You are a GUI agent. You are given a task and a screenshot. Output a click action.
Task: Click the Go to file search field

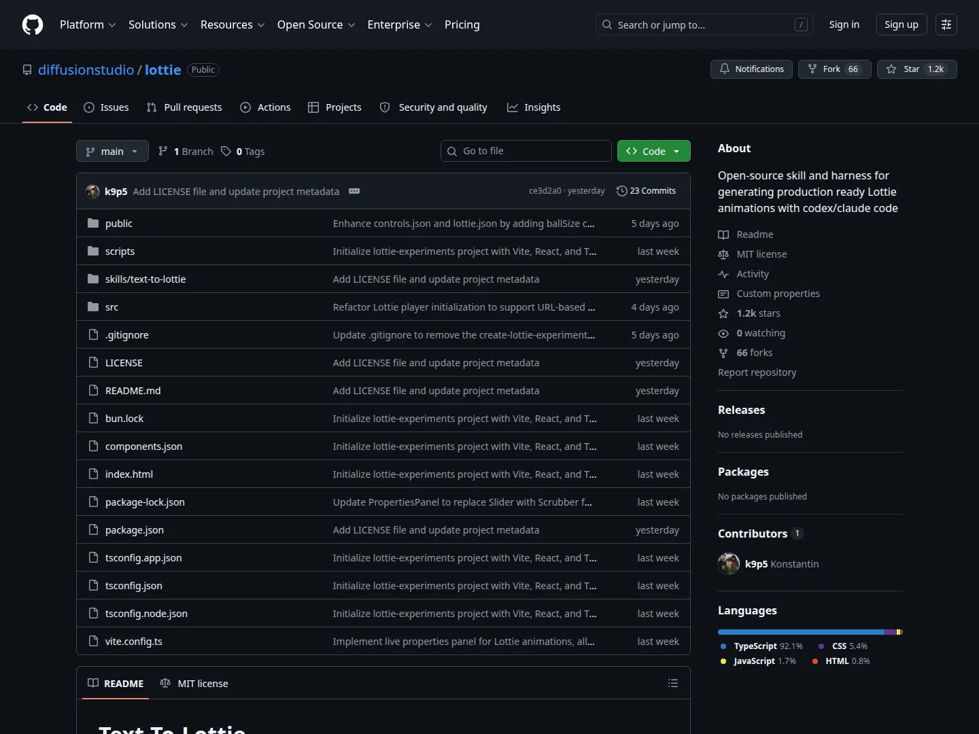pyautogui.click(x=526, y=151)
